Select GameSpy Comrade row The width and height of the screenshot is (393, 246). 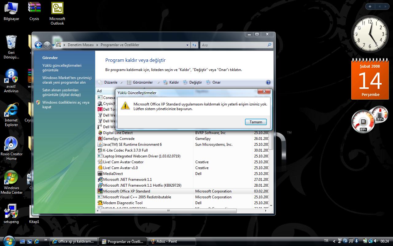[x=183, y=139]
